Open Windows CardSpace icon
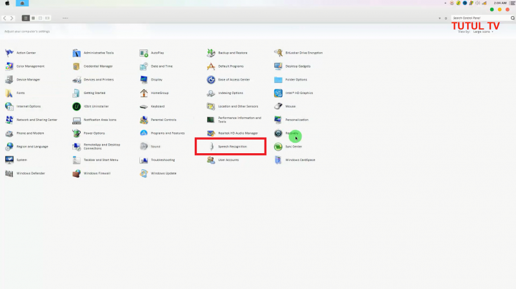Viewport: 516px width, 289px height. point(278,160)
